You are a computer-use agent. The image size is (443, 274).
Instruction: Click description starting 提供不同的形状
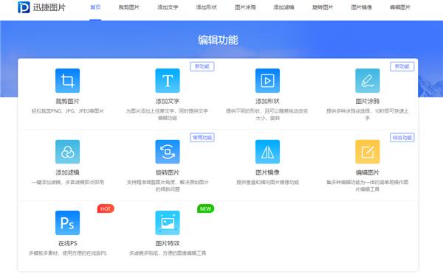point(267,114)
